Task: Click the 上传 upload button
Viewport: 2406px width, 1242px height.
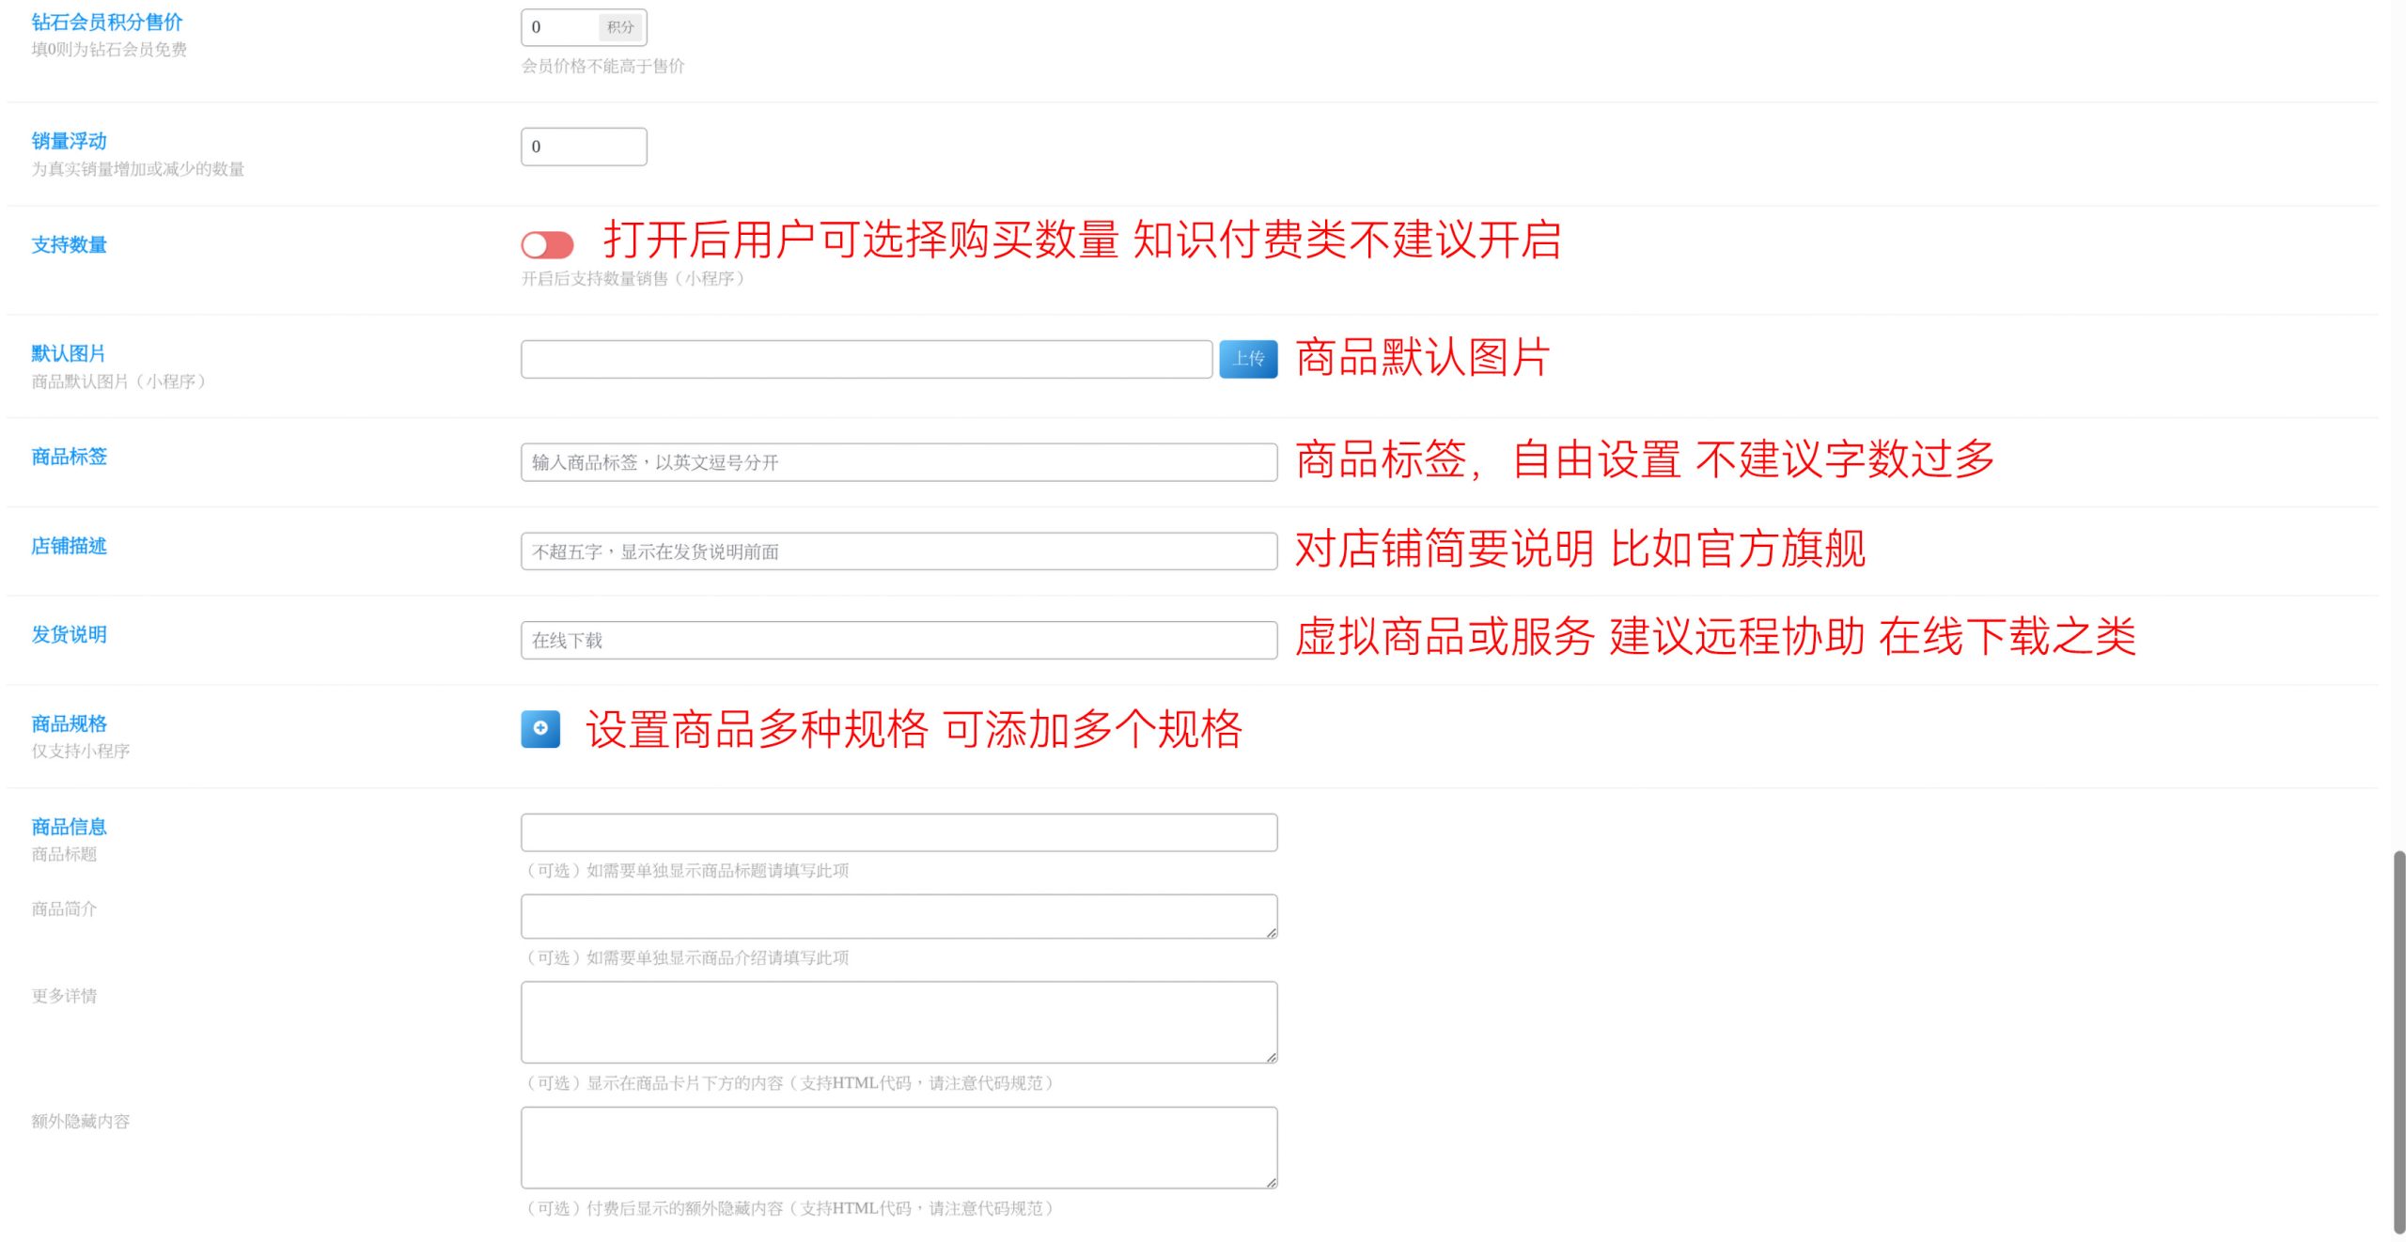Action: (x=1248, y=359)
